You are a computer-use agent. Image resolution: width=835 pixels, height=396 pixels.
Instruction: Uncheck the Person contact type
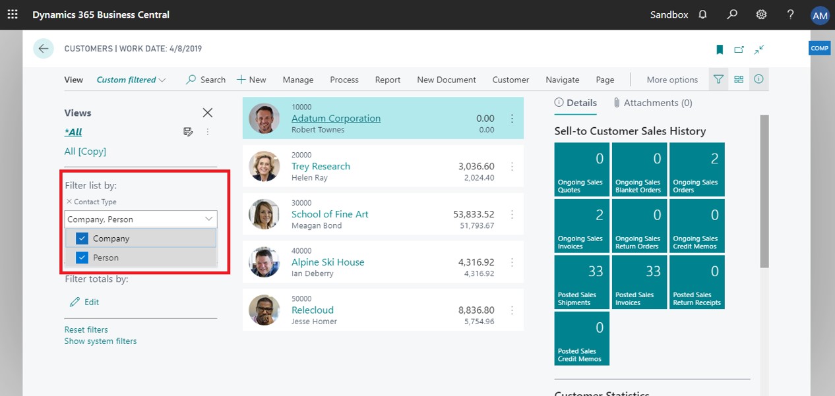click(82, 258)
